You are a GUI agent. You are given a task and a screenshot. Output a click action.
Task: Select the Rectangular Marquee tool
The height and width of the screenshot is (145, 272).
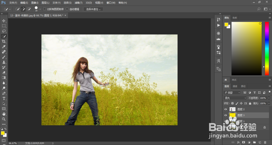(4, 26)
